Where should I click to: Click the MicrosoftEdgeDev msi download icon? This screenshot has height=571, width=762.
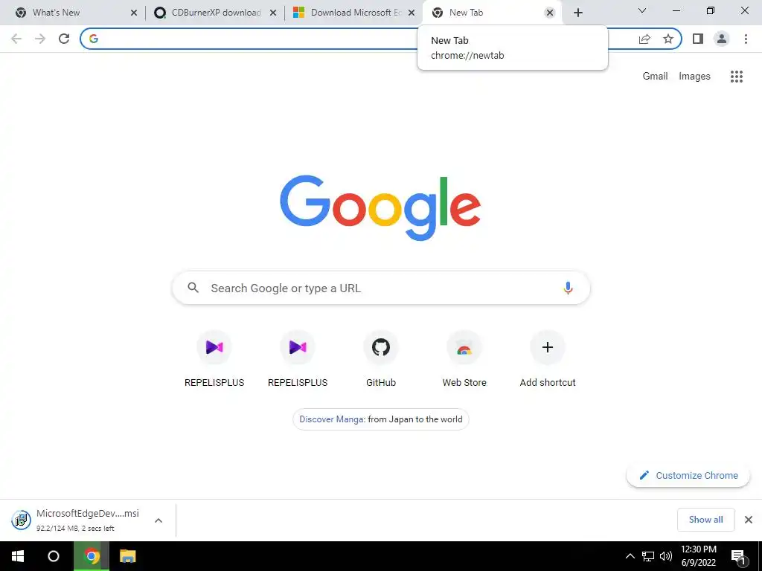[x=22, y=520]
